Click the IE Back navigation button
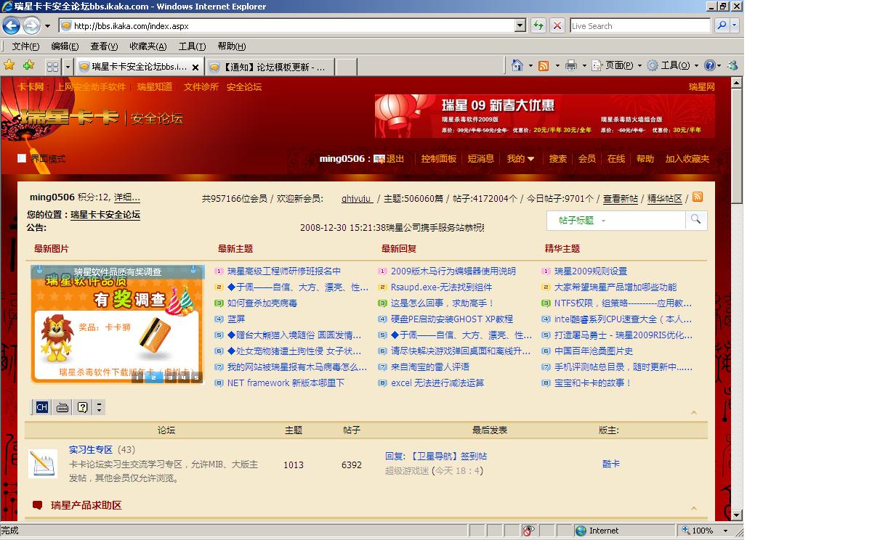 coord(12,26)
